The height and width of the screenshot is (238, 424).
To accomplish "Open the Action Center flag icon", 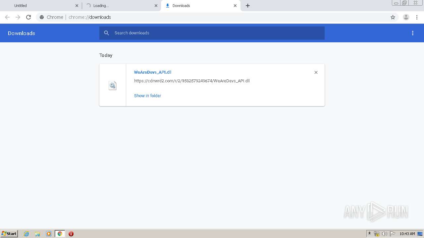I will (393, 234).
